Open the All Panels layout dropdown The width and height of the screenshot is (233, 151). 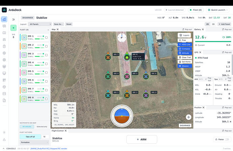click(x=40, y=24)
